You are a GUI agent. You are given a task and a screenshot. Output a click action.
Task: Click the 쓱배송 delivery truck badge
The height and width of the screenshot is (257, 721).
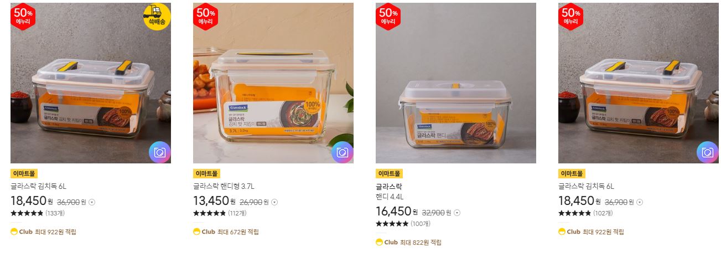(x=157, y=17)
